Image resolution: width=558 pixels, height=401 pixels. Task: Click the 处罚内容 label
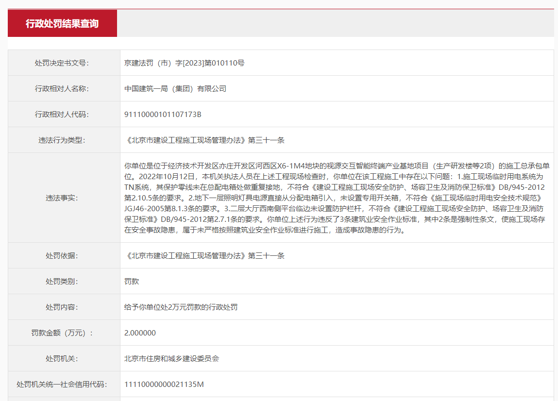click(x=62, y=307)
